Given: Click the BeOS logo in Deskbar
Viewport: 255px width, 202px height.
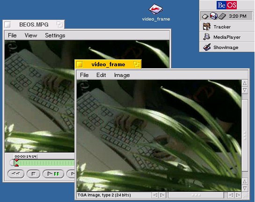Looking at the screenshot, I should pyautogui.click(x=226, y=5).
